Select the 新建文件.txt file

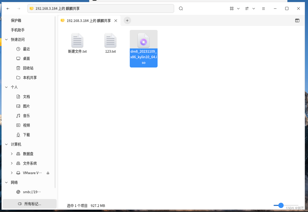[77, 43]
